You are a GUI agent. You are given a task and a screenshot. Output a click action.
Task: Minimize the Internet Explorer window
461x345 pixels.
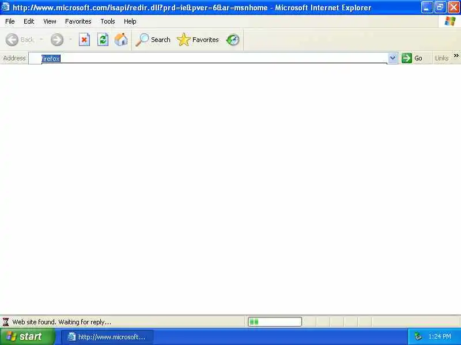pos(426,7)
